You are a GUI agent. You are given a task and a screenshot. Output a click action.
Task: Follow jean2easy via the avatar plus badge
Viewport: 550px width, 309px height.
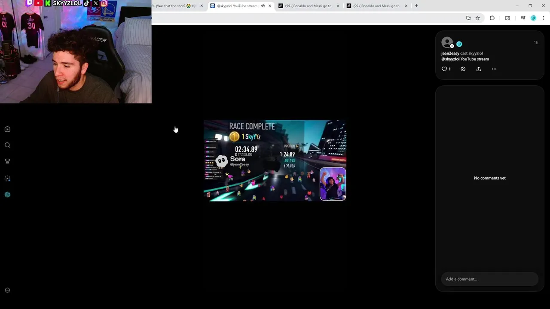(452, 46)
